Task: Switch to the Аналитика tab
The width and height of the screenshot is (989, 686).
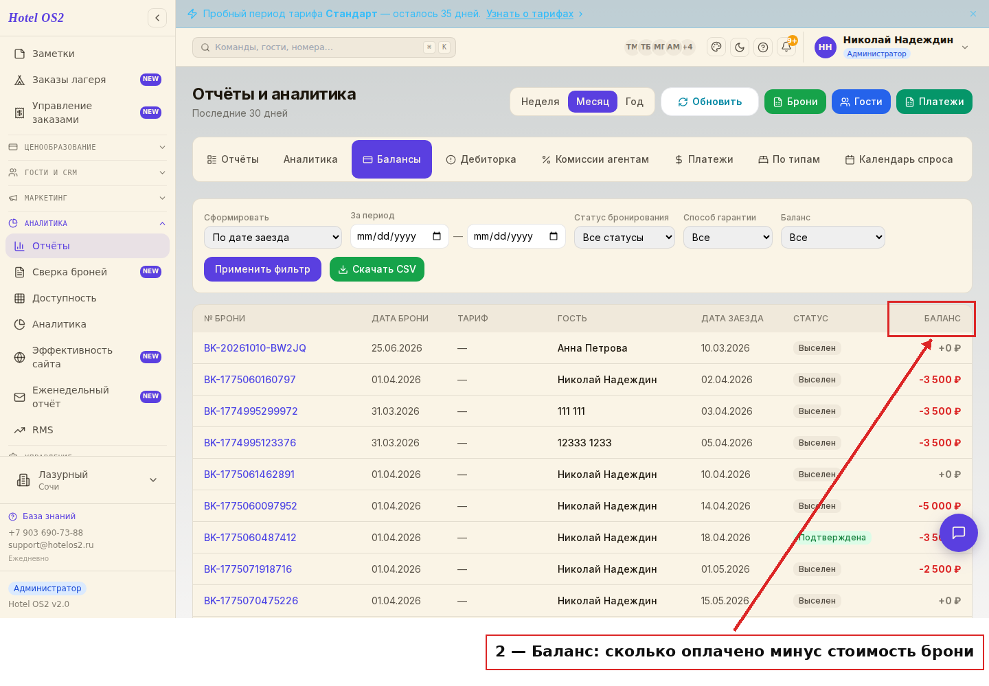Action: [x=310, y=159]
